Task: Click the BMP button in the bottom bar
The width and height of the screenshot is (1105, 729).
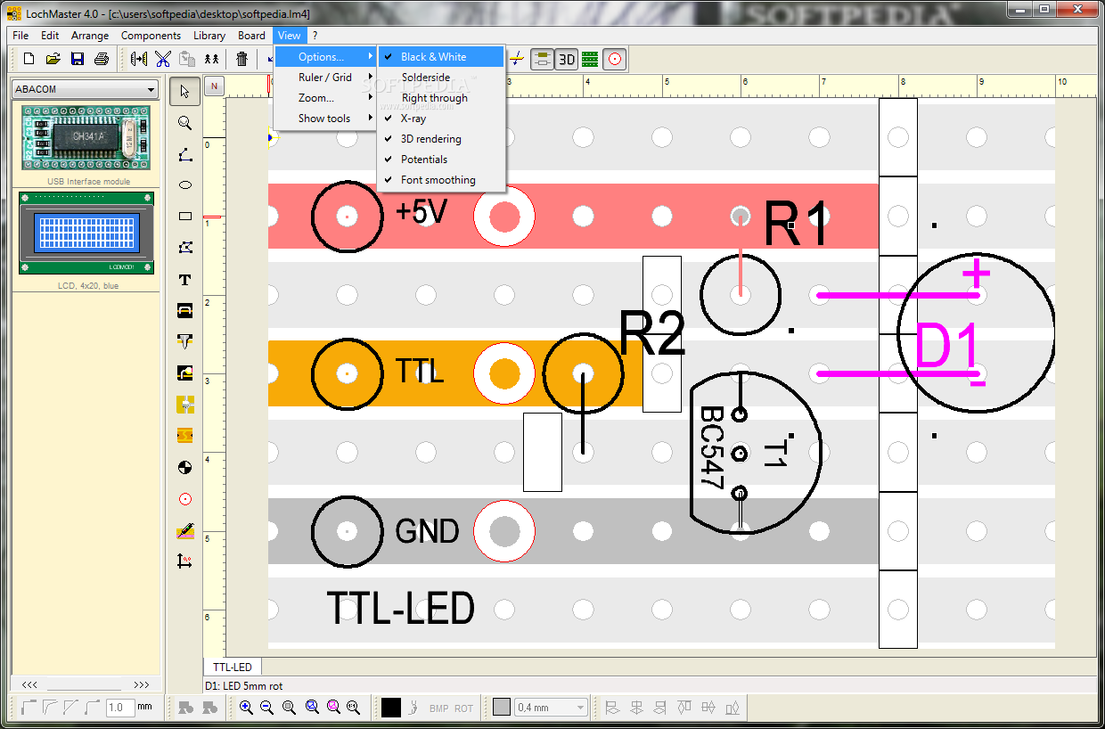Action: point(439,709)
